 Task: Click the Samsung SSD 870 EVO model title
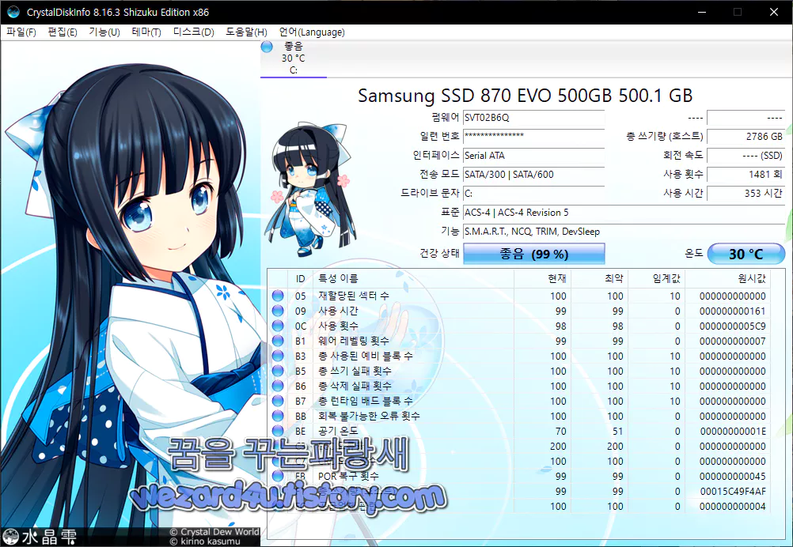tap(525, 96)
